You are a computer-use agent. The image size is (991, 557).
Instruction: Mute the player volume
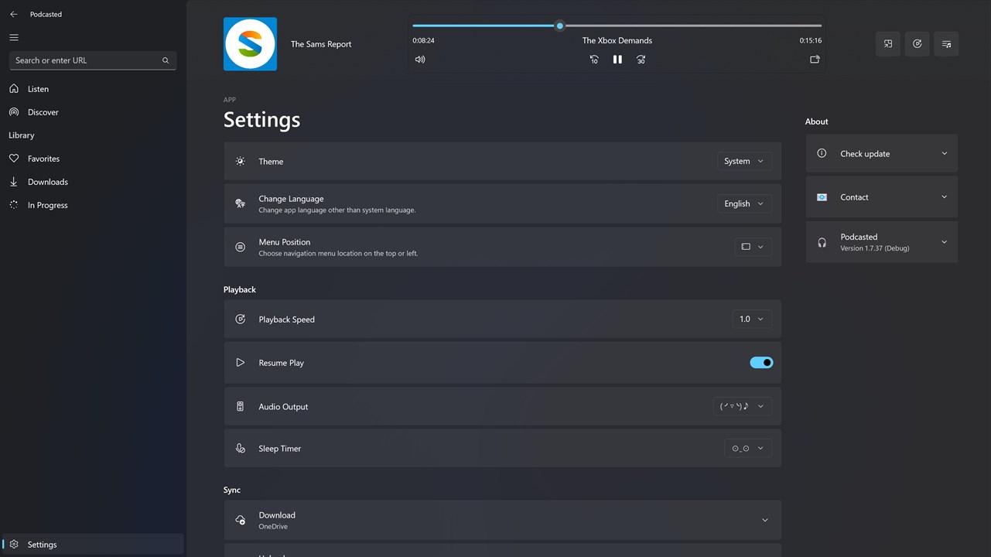click(x=420, y=60)
